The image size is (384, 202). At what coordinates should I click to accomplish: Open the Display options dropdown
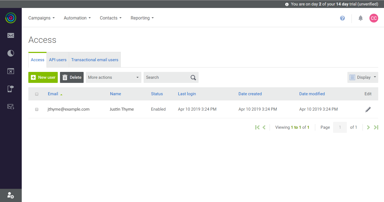[363, 77]
